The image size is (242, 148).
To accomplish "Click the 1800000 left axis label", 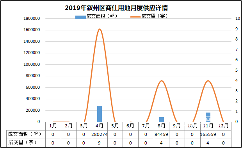I will [x=32, y=18].
